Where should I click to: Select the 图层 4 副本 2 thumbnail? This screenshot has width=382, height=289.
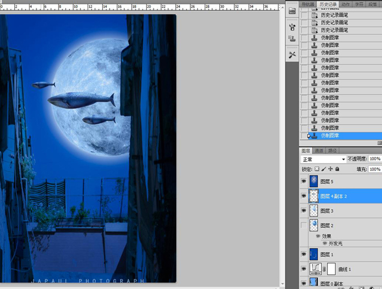314,196
